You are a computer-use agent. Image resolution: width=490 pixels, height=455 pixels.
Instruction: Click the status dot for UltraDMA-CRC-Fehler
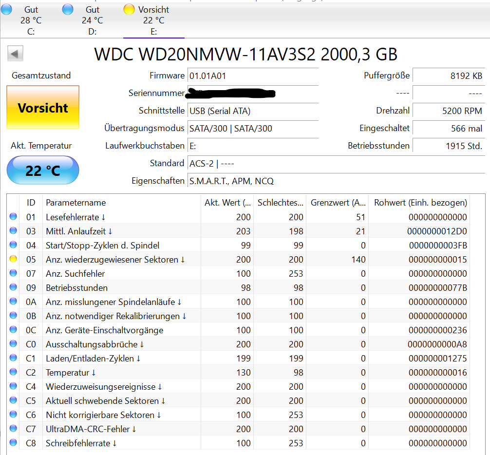pyautogui.click(x=13, y=428)
